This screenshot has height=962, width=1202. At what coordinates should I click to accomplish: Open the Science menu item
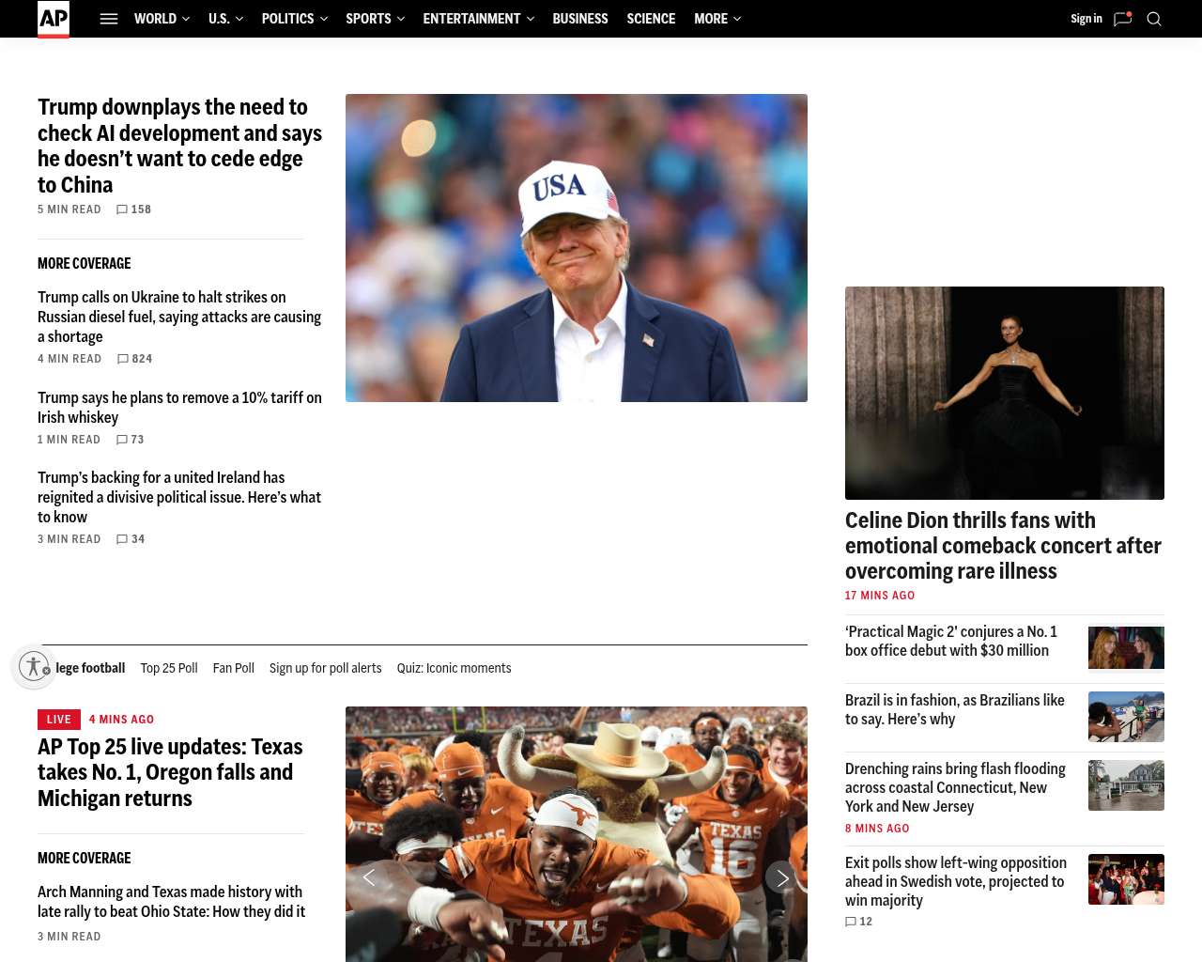(651, 19)
